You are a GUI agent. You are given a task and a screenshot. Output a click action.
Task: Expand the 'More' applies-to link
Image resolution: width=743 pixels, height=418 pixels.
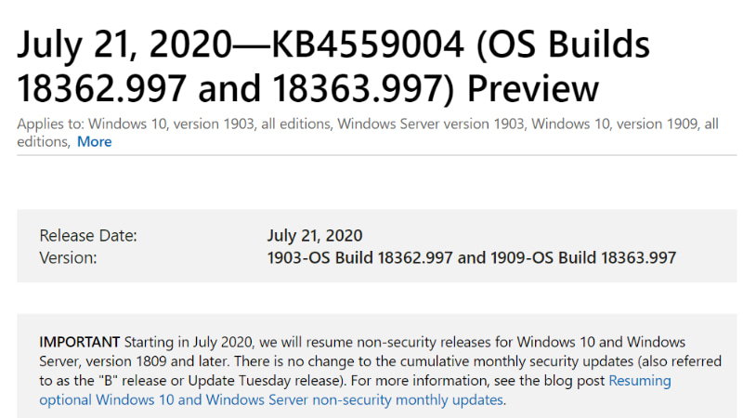point(94,142)
